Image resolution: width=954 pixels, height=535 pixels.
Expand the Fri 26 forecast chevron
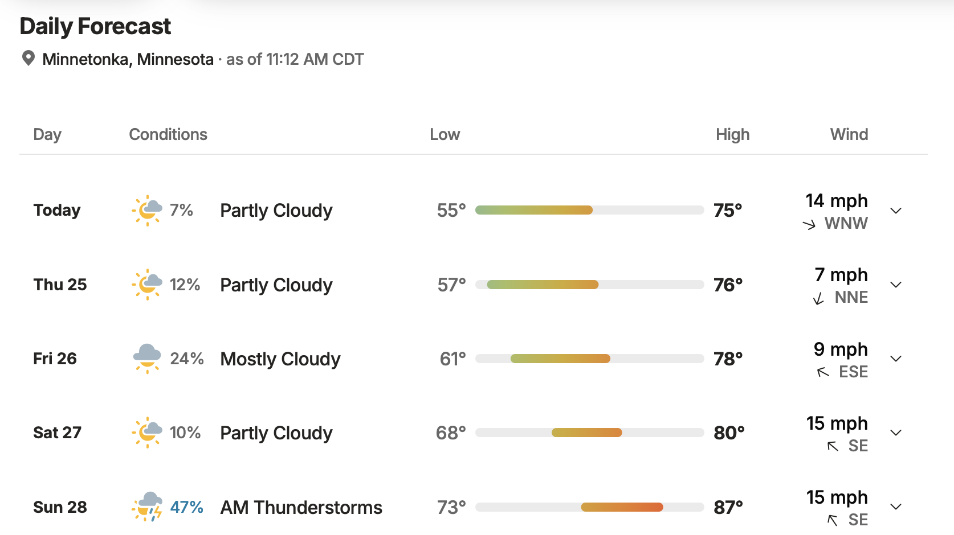(x=896, y=359)
